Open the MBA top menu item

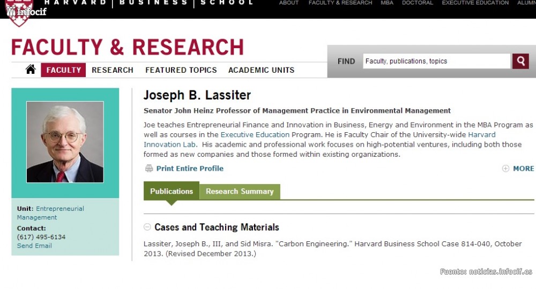(x=387, y=3)
